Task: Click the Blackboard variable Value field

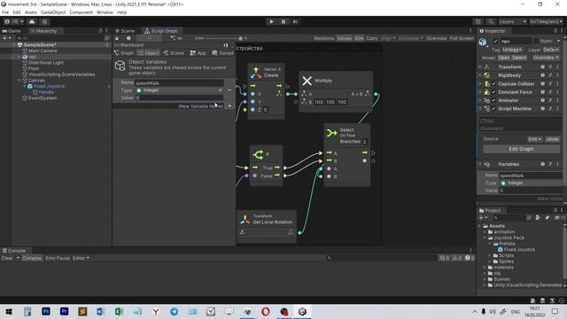Action: click(x=179, y=97)
